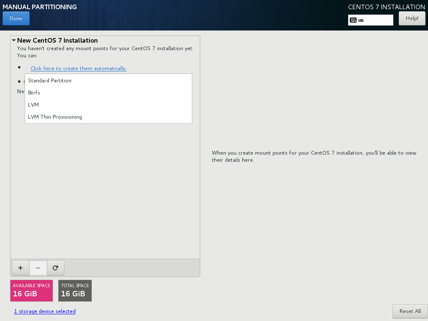Click the us keyboard layout indicator

pos(370,20)
